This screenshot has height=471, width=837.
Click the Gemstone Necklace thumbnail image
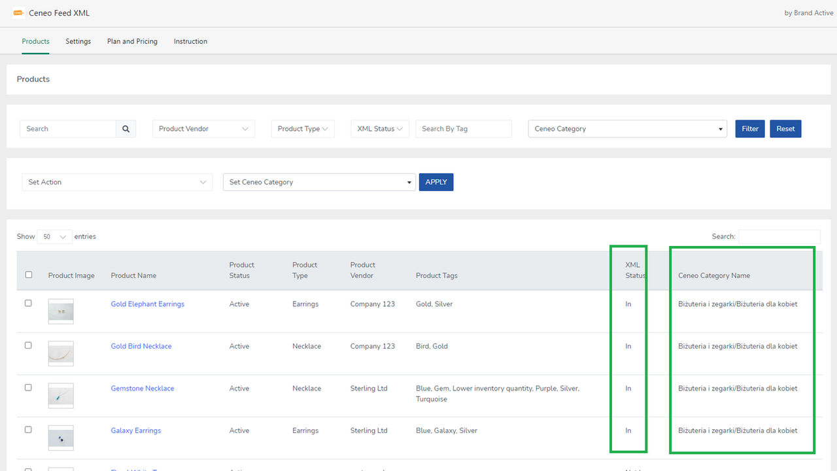[61, 396]
